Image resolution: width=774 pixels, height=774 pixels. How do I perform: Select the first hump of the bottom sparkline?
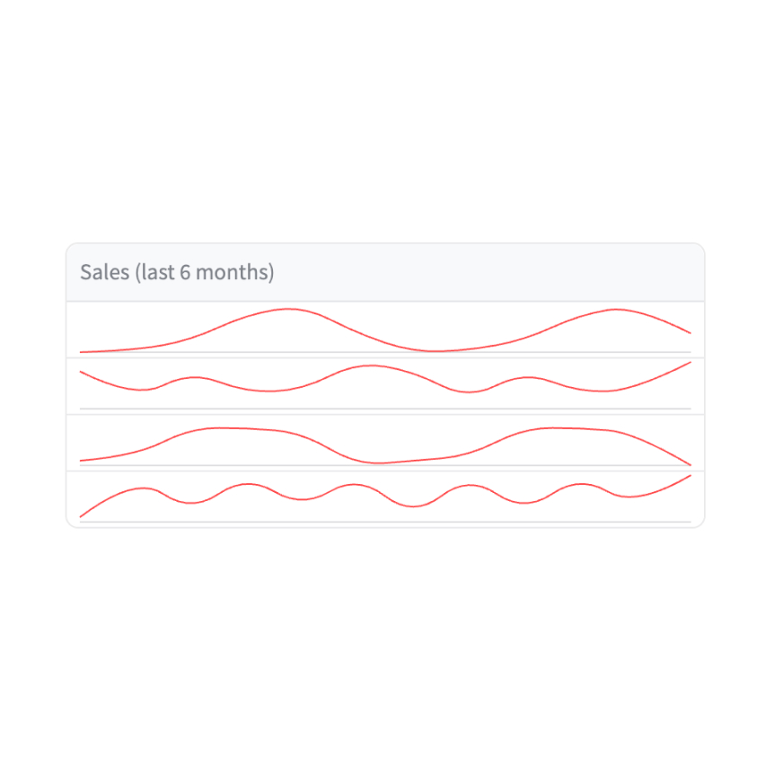143,488
